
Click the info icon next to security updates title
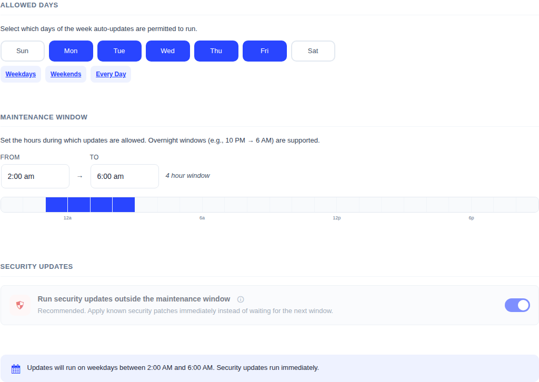[x=241, y=299]
